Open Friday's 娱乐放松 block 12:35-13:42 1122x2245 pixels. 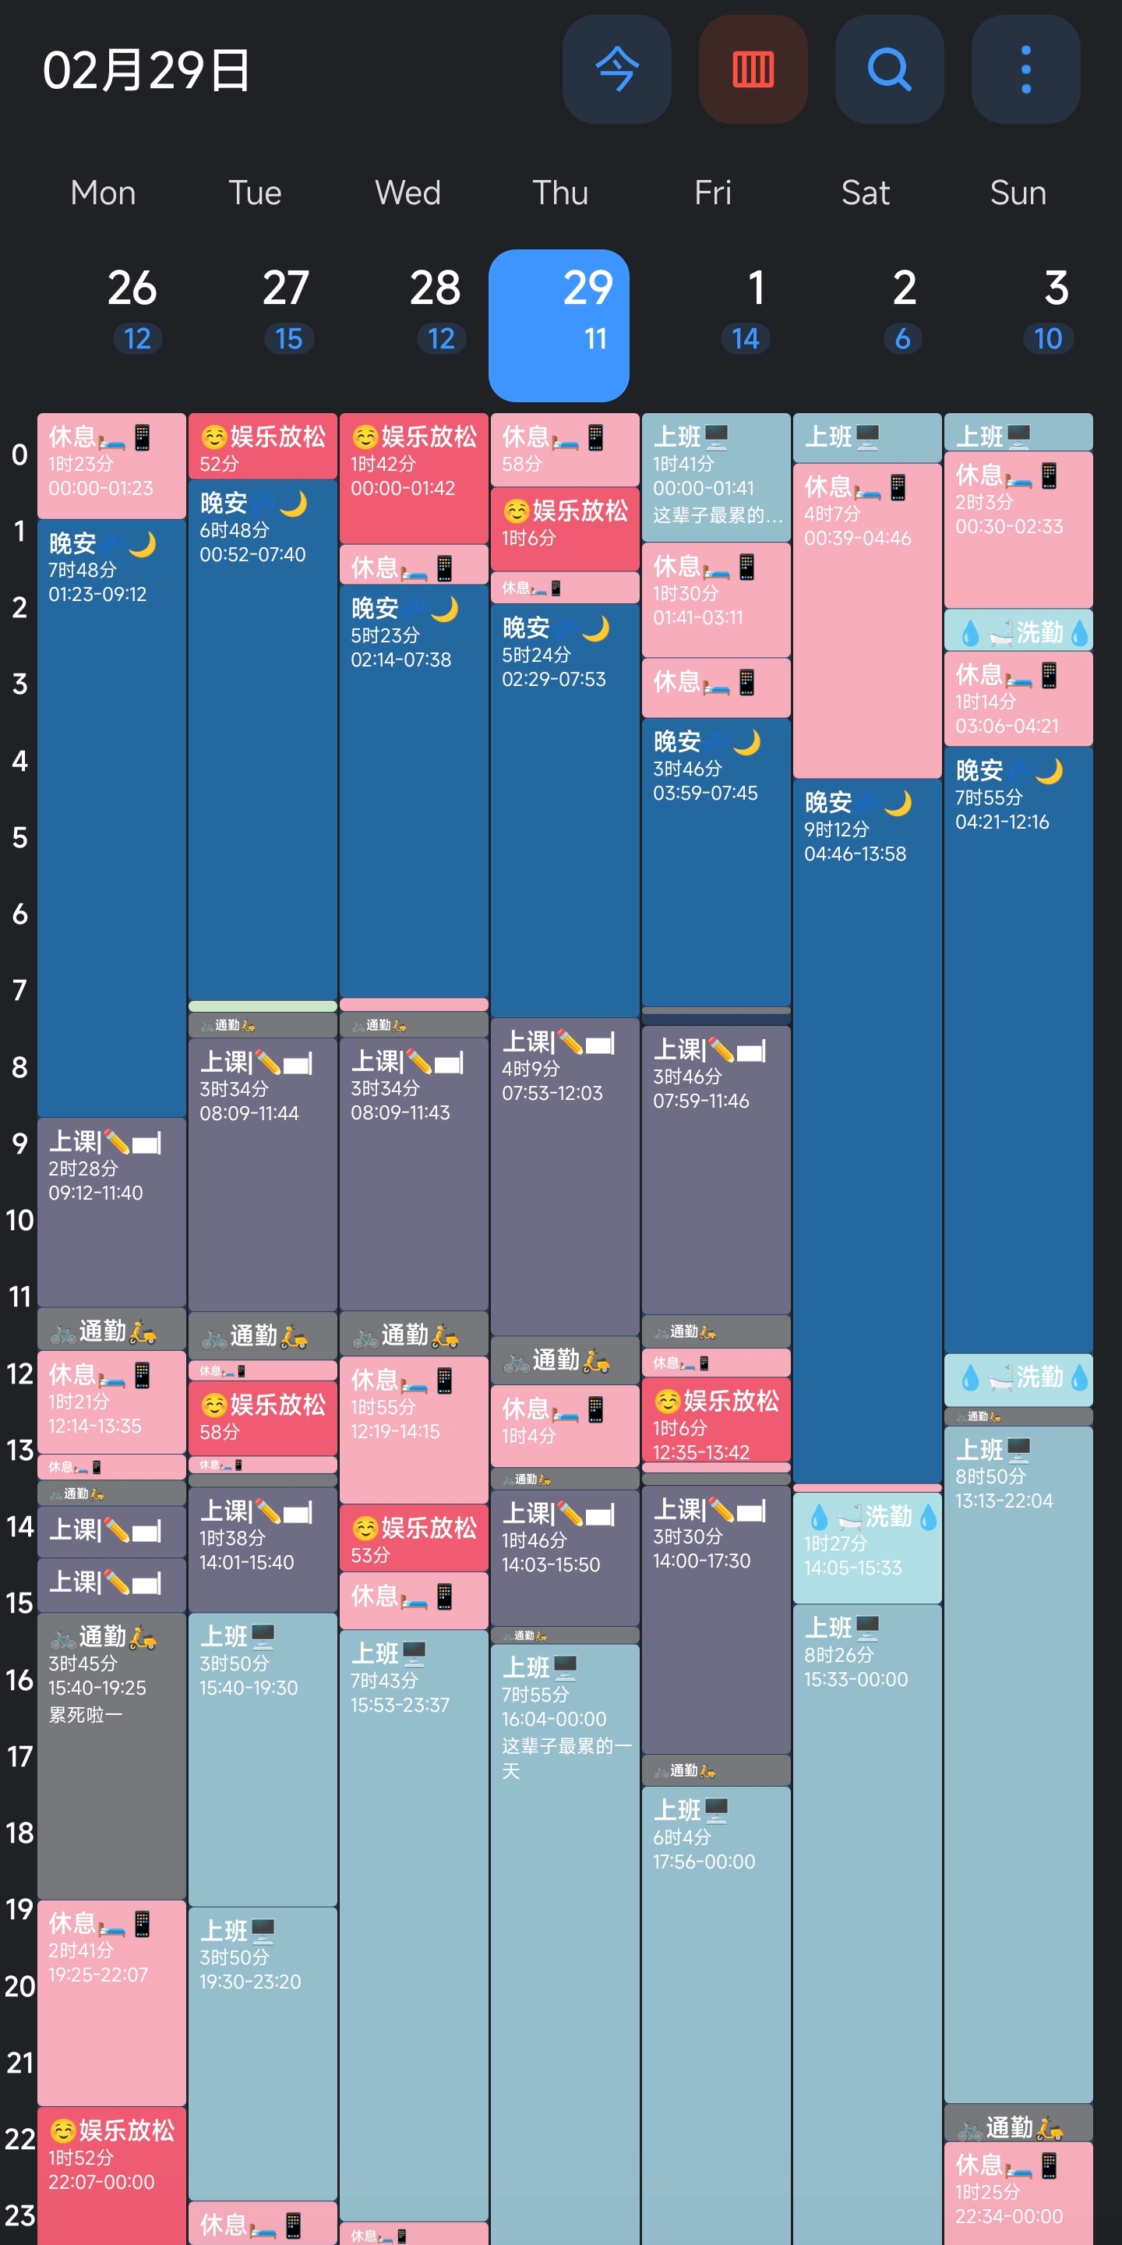pyautogui.click(x=716, y=1419)
